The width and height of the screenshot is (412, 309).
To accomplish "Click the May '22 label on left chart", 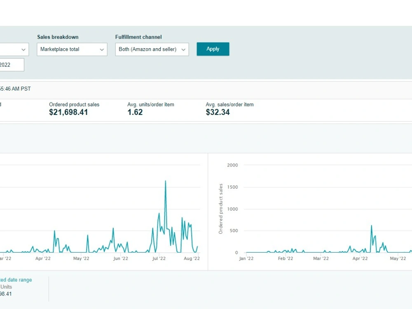I will (81, 258).
